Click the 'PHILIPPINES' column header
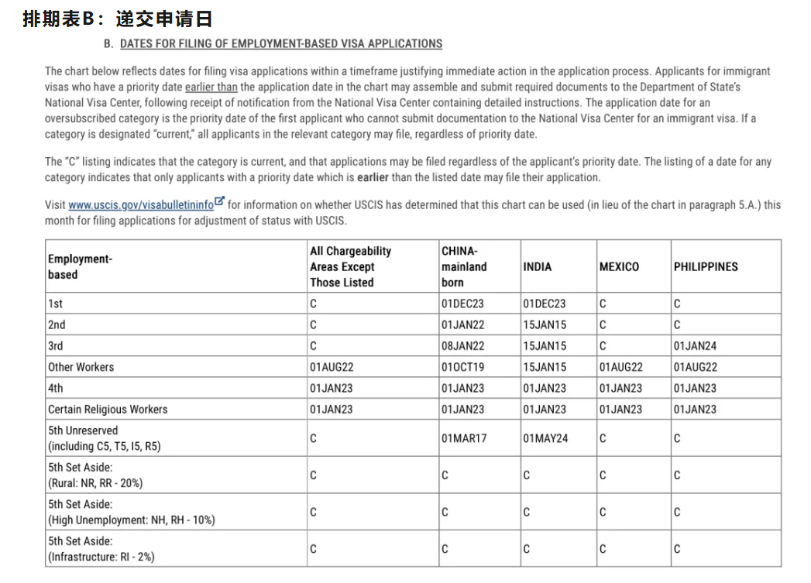 pos(706,266)
